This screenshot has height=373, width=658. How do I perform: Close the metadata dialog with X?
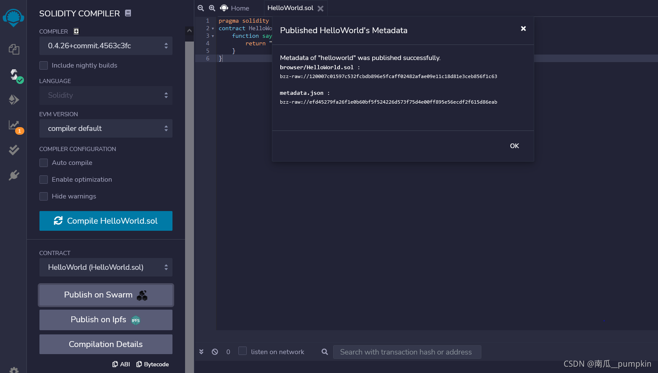pyautogui.click(x=523, y=29)
